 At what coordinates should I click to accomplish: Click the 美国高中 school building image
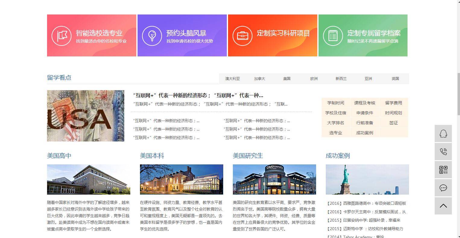pos(89,179)
